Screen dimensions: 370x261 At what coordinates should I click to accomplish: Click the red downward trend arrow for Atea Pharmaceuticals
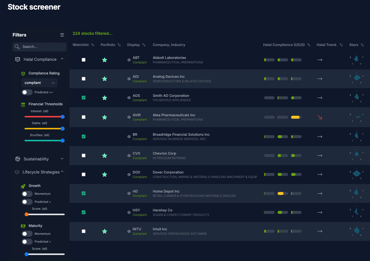(x=320, y=117)
